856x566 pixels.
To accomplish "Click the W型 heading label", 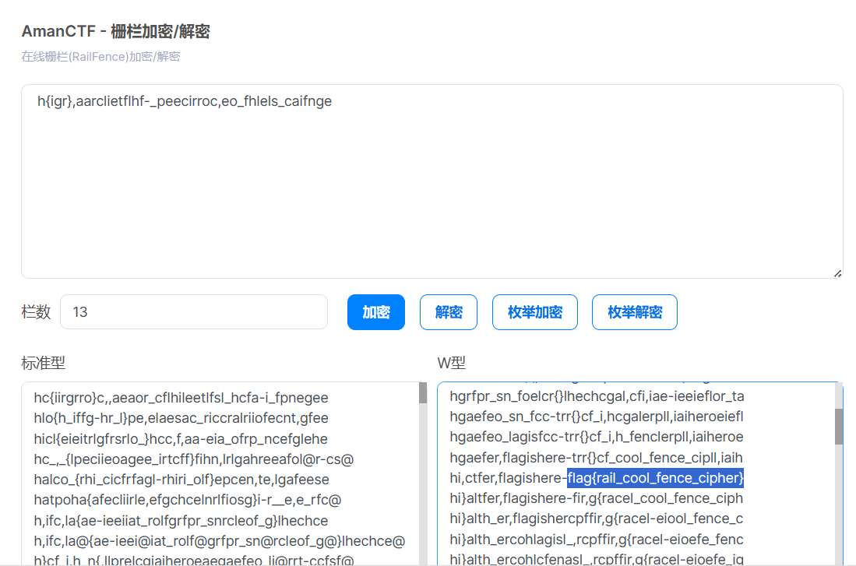I will 452,363.
